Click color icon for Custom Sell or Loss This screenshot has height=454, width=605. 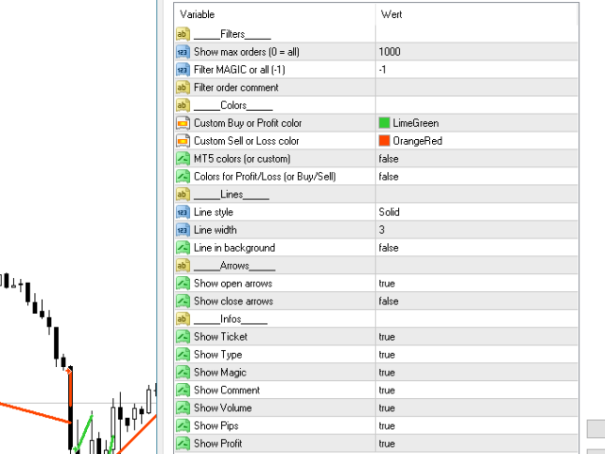182,141
